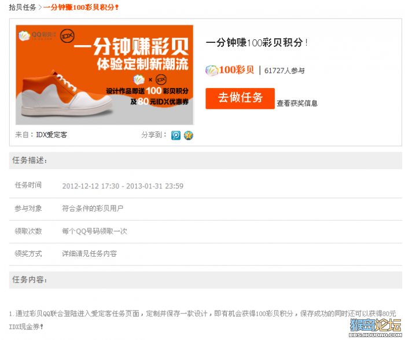Click 每个QQ号码领取一次 value text
Image resolution: width=405 pixels, height=340 pixels.
[94, 231]
